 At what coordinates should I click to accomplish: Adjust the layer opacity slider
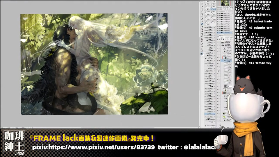click(227, 37)
